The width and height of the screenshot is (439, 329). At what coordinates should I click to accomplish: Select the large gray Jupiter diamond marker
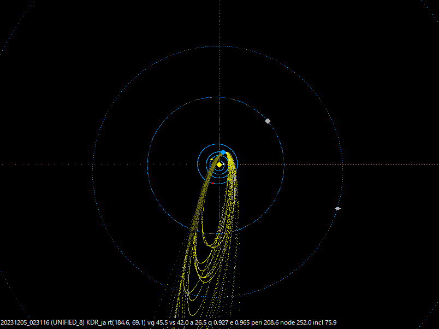[x=268, y=121]
